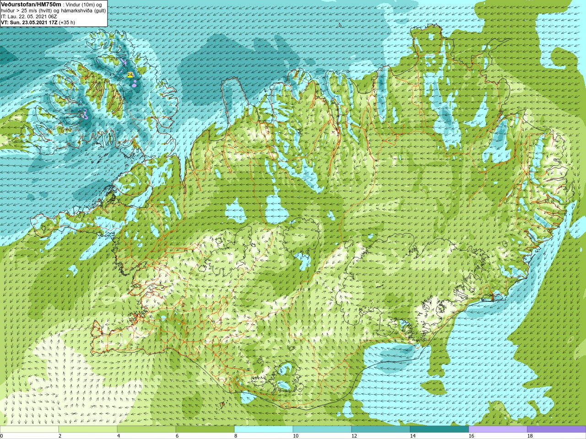Click the Veðurstofan/HM750m title text

31,4
